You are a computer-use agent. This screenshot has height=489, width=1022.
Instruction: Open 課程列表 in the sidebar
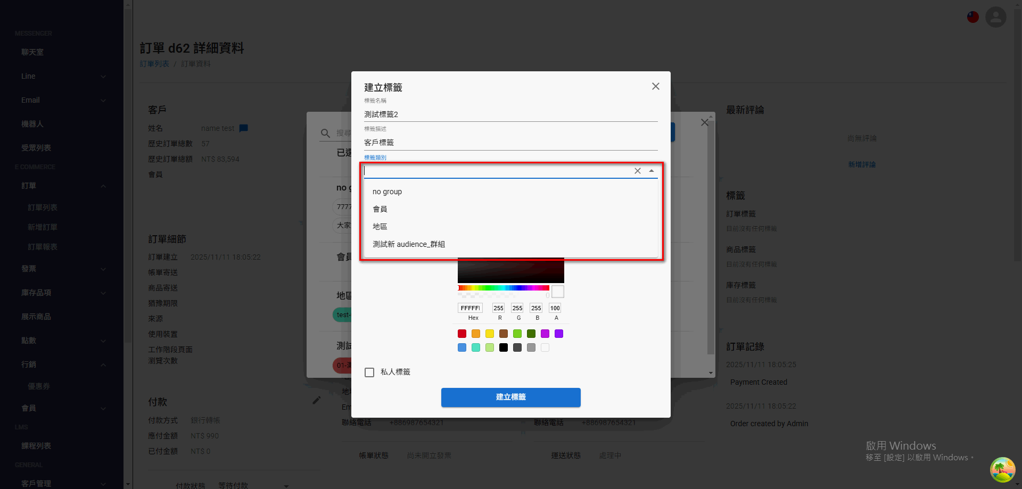[36, 446]
